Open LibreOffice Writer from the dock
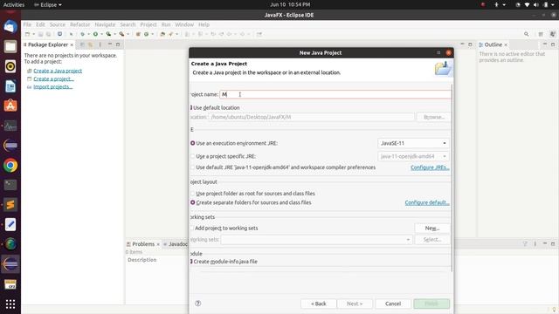The height and width of the screenshot is (314, 559). point(10,86)
